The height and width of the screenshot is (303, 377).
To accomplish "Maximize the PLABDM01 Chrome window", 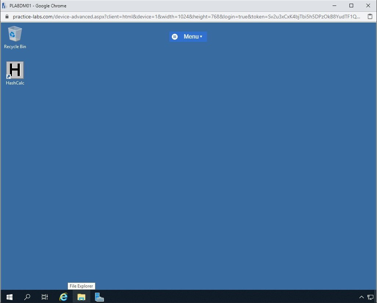I will [351, 6].
